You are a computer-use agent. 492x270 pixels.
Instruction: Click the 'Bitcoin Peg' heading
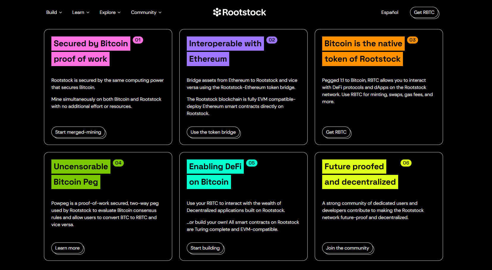click(76, 182)
